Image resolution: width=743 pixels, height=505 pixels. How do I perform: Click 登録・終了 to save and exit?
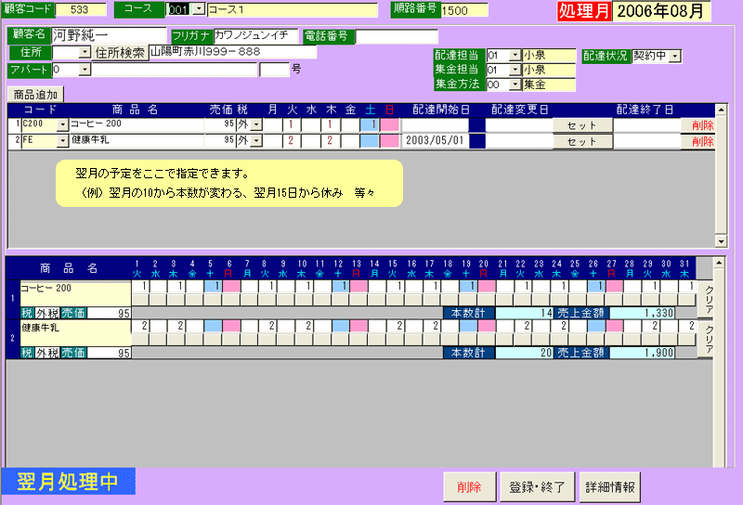(x=538, y=486)
